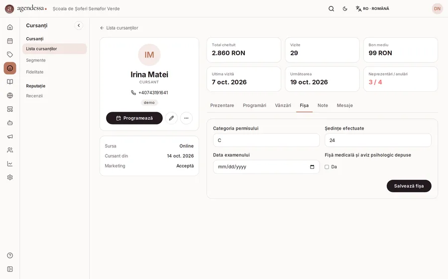
Task: Click the Cursant din 14 oct. 2026 value
Action: (x=180, y=156)
